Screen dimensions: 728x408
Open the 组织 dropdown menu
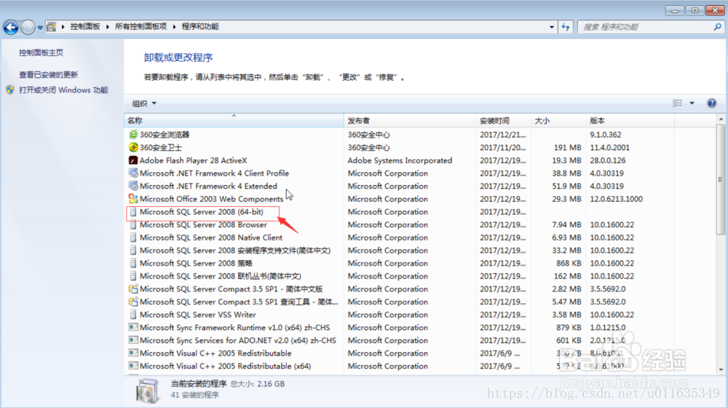(x=144, y=103)
